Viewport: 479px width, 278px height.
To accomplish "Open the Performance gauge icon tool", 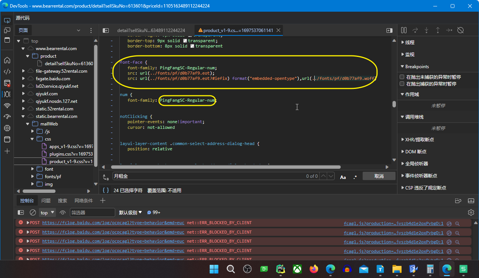I will point(7,117).
